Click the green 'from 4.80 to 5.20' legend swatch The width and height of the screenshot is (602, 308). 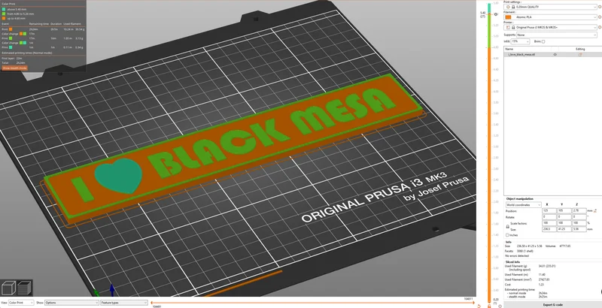(4, 14)
